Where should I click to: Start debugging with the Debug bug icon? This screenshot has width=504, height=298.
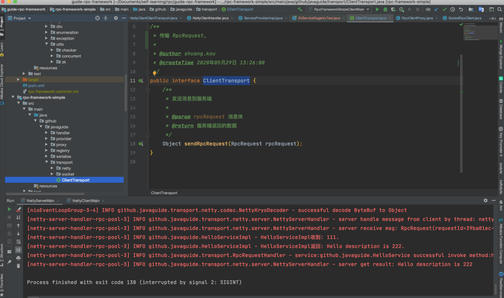pyautogui.click(x=386, y=9)
